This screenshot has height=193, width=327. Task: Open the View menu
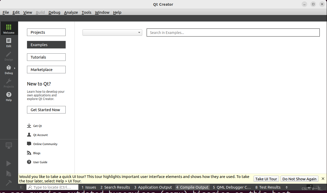[x=28, y=12]
